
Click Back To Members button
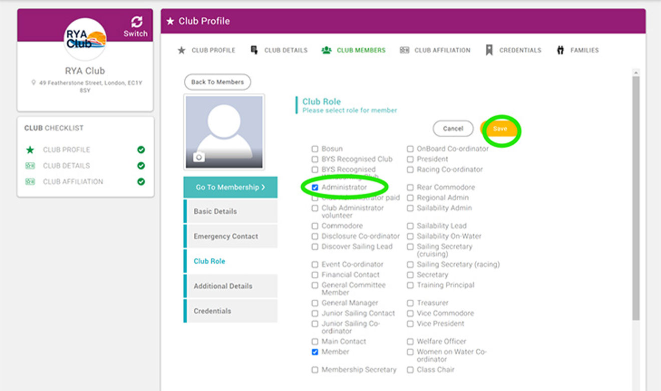click(x=217, y=82)
